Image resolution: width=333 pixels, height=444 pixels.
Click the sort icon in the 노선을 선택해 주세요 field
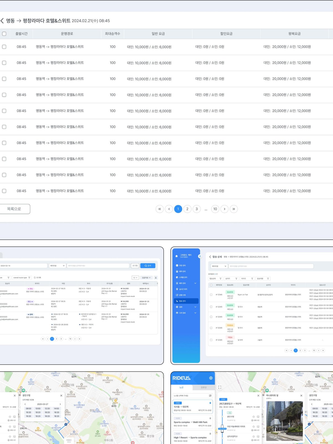coord(210,395)
